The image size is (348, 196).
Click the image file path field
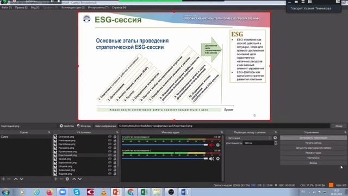point(223,126)
